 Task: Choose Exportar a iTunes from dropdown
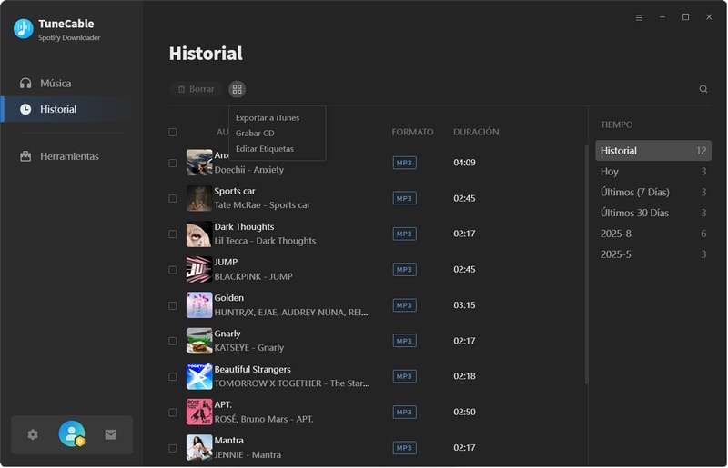coord(267,117)
